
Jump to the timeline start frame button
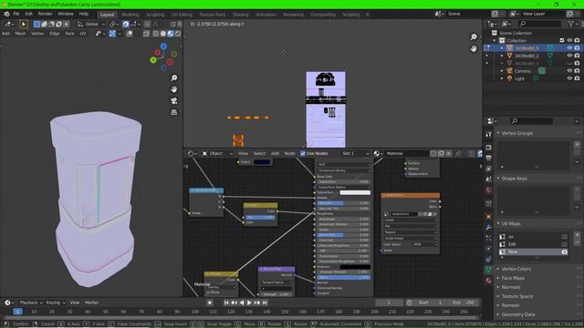(x=226, y=302)
